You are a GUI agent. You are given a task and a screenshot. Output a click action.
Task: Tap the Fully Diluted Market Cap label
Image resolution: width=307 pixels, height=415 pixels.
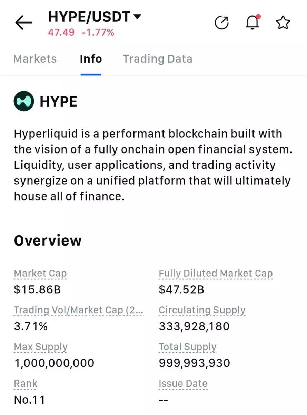click(x=216, y=274)
